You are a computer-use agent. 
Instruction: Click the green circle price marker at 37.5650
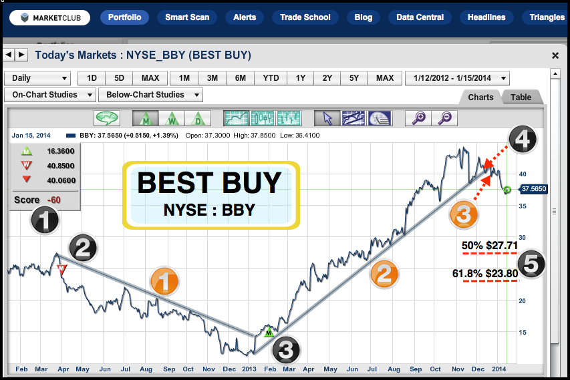tap(507, 189)
